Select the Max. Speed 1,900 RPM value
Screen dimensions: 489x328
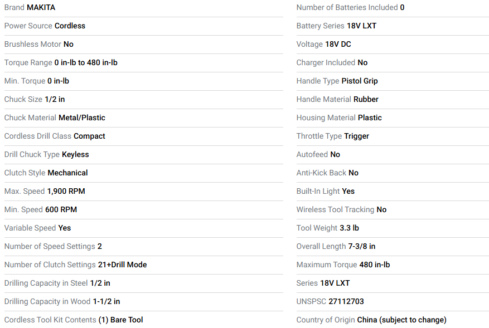(x=66, y=191)
